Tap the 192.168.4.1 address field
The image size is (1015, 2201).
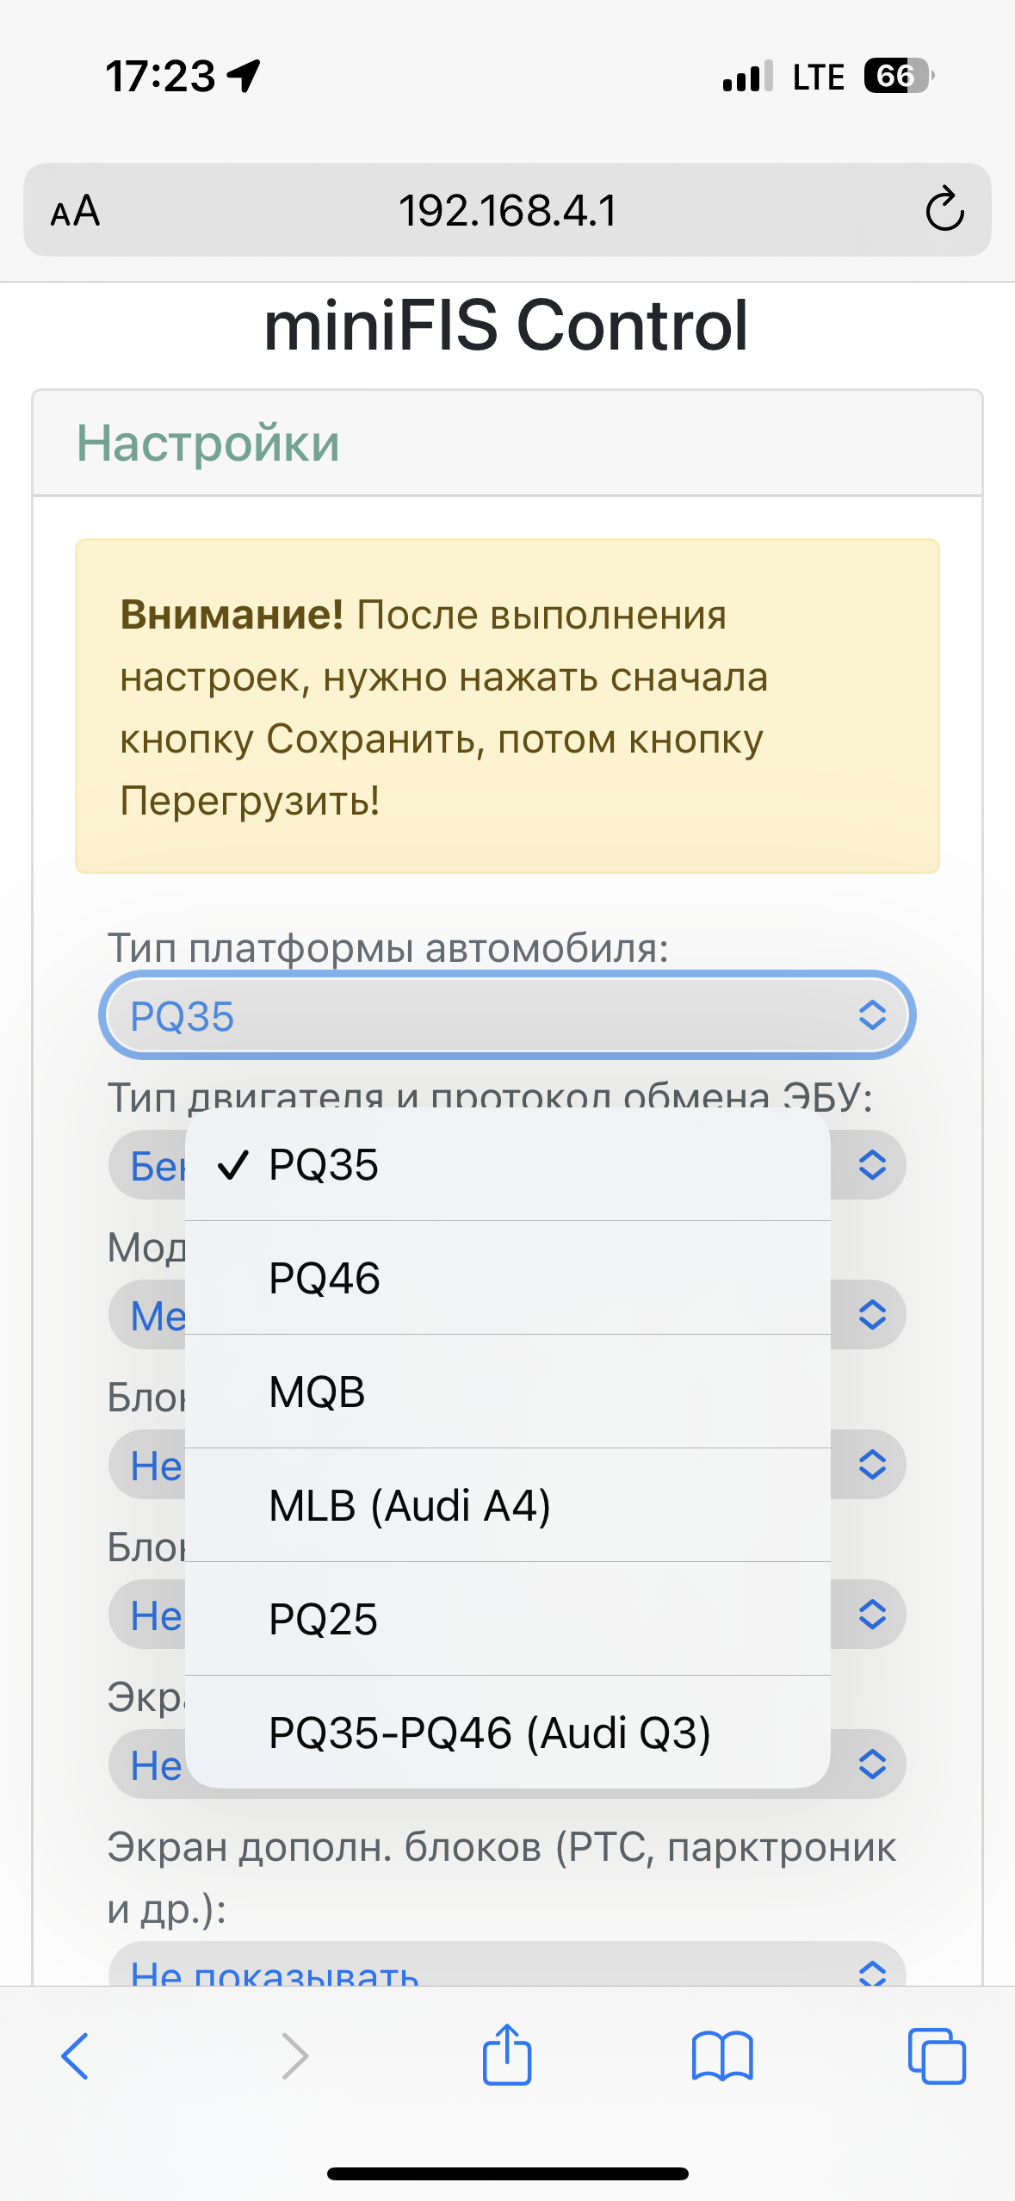pyautogui.click(x=507, y=210)
